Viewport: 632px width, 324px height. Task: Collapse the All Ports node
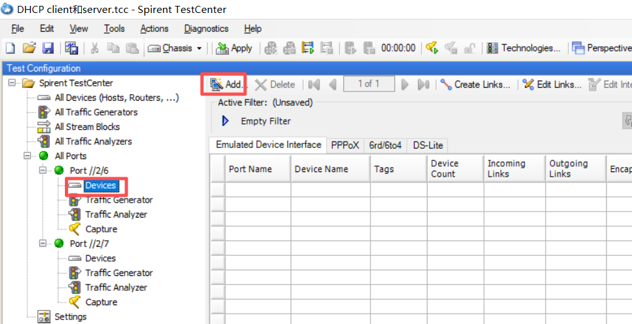(x=27, y=156)
